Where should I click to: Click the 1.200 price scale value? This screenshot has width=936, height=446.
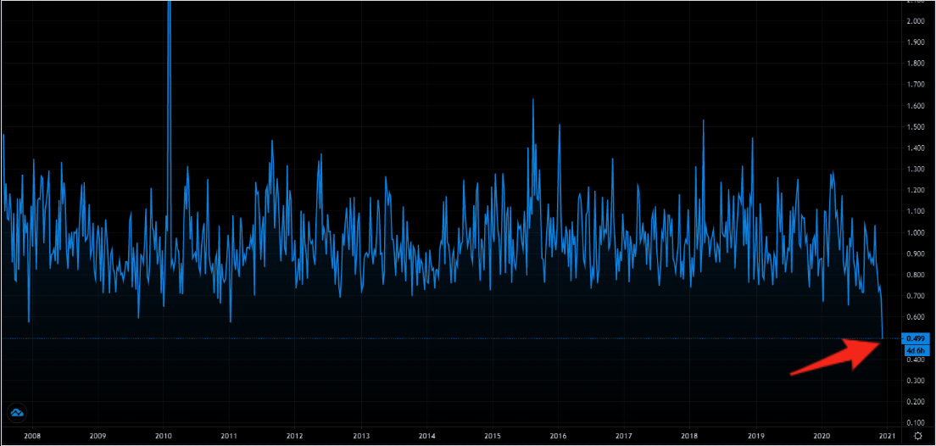[915, 191]
